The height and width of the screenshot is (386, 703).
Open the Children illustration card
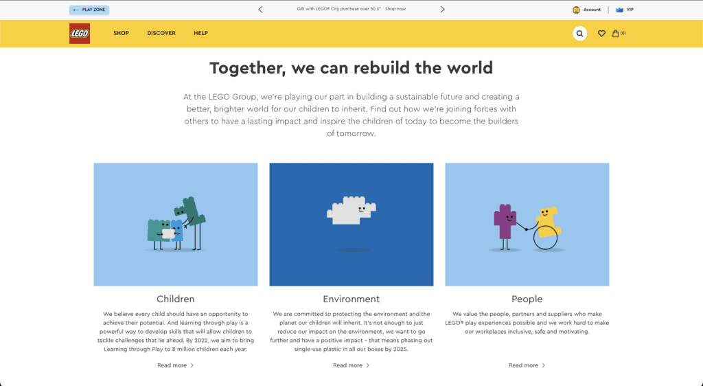176,225
